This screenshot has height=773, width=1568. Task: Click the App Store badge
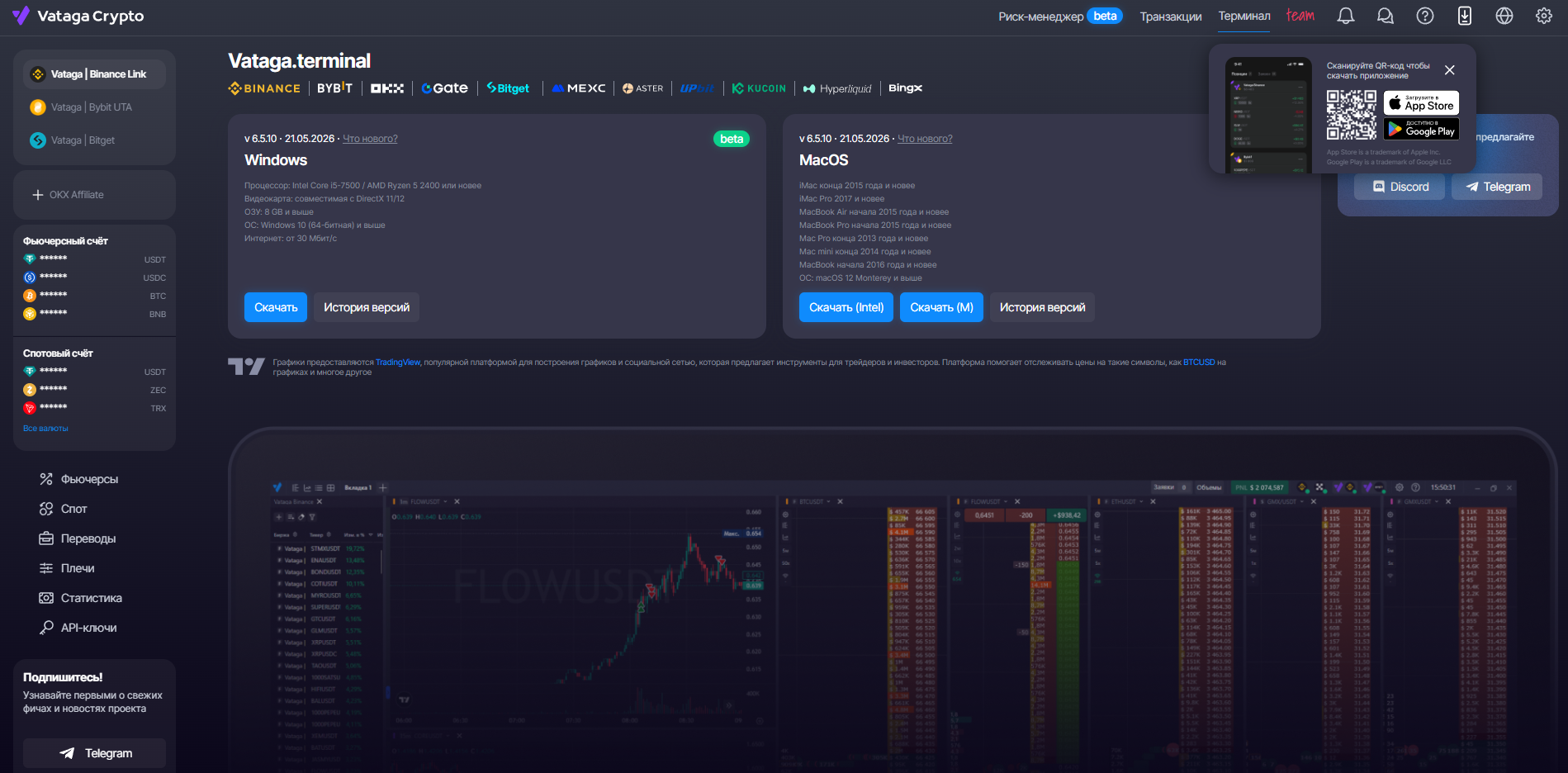point(1421,102)
